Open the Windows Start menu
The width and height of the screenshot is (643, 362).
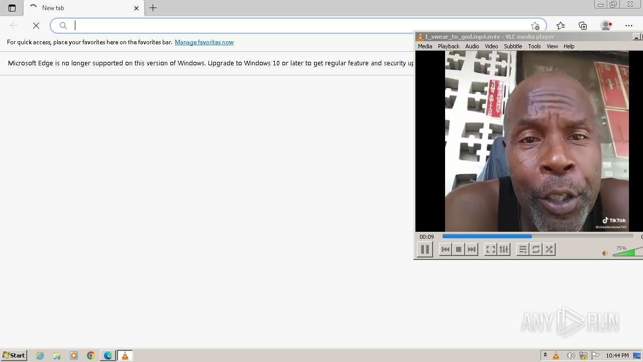coord(14,355)
